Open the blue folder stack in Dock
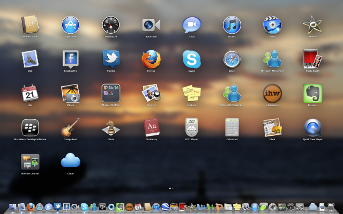 point(313,207)
